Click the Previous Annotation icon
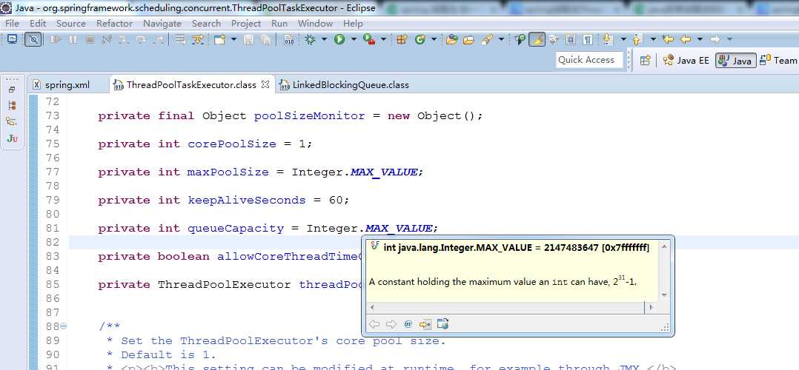The height and width of the screenshot is (370, 799). (637, 39)
